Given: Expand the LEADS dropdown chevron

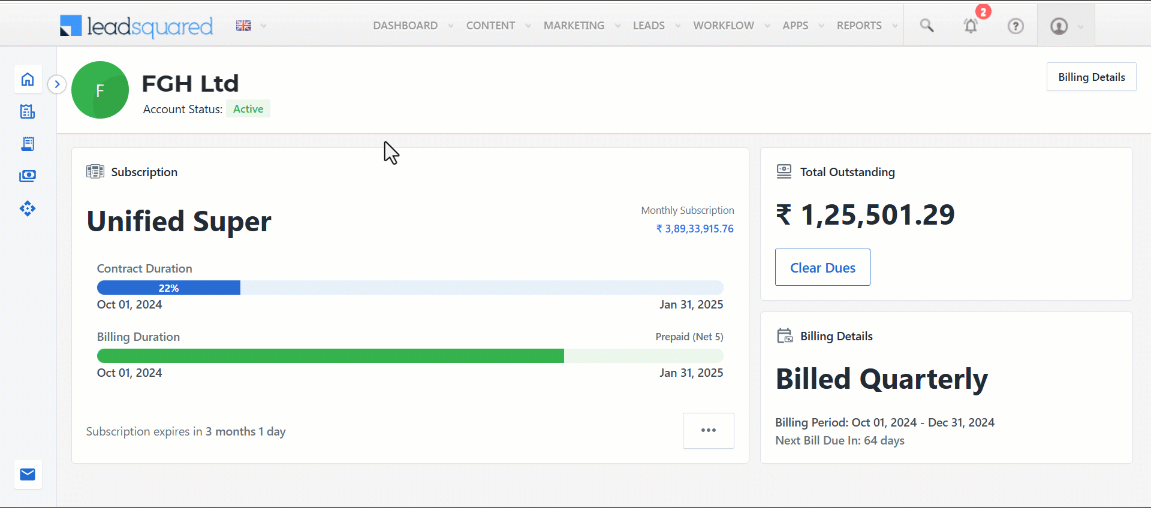Looking at the screenshot, I should click(678, 26).
